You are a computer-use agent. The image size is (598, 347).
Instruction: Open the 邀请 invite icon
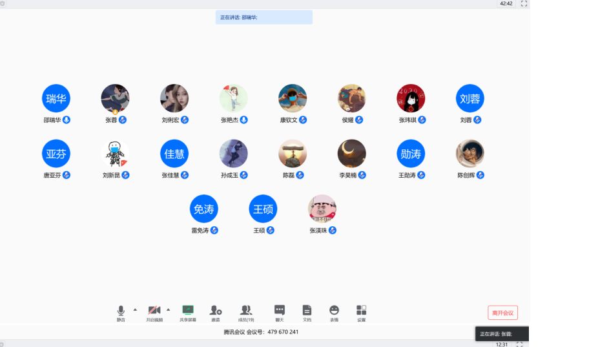pos(216,311)
